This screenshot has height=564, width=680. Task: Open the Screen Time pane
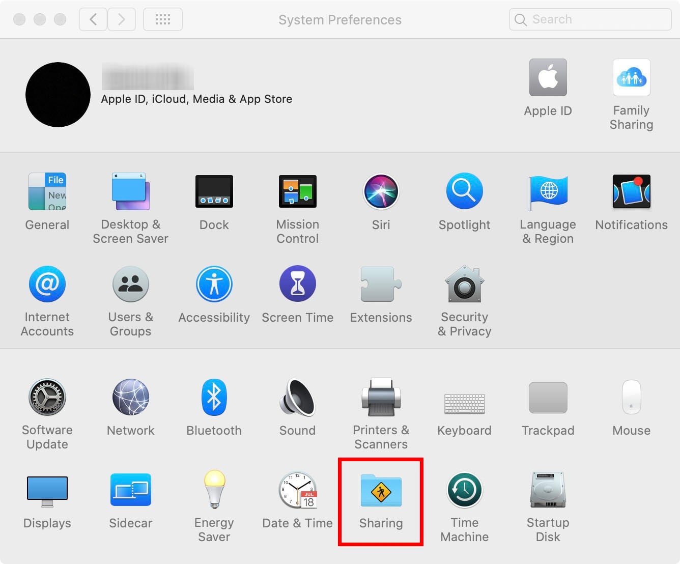pos(297,284)
